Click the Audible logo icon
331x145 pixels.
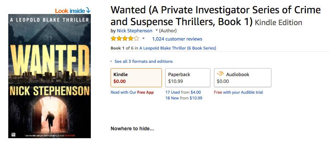pos(220,74)
